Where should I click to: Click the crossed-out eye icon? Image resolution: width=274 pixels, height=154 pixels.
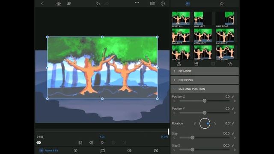[69, 3]
